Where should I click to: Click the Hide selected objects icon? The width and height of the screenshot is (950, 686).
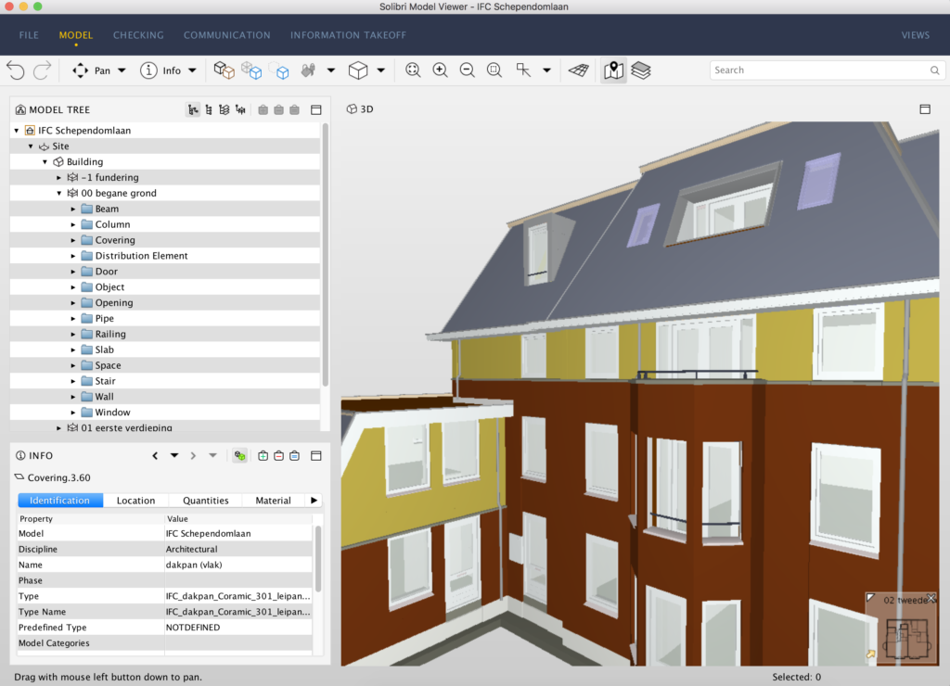[279, 109]
